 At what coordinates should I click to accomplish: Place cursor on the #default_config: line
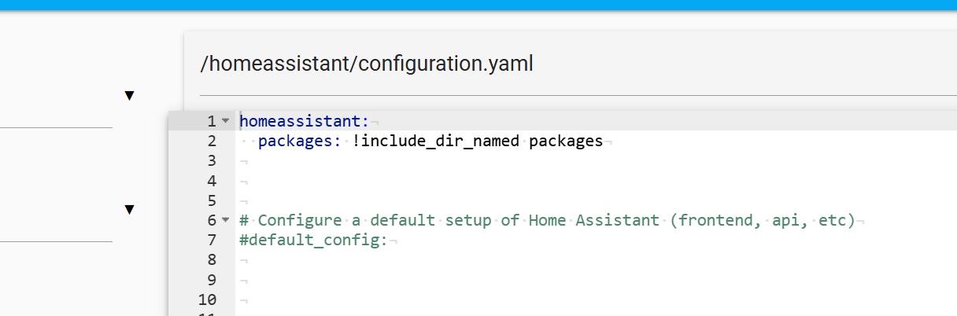pos(313,241)
